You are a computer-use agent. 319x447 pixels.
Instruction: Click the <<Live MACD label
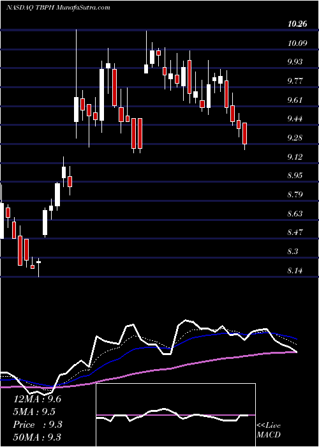269,430
